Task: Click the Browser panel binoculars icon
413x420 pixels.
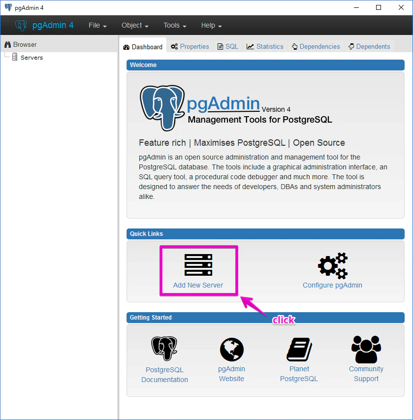Action: (x=7, y=44)
